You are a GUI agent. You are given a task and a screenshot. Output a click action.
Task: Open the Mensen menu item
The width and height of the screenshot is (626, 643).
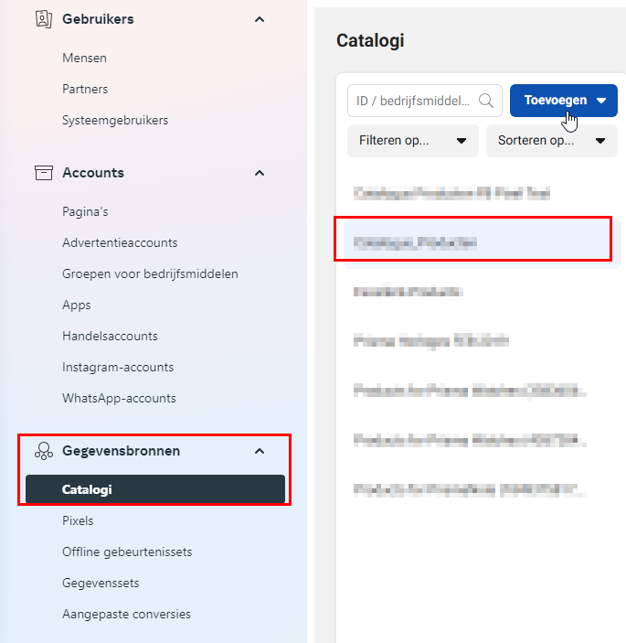(x=84, y=59)
